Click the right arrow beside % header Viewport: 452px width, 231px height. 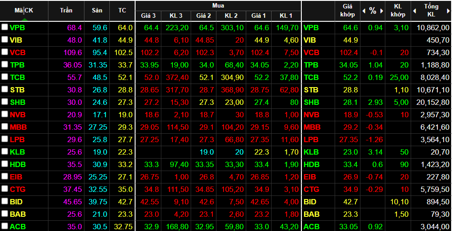click(381, 11)
